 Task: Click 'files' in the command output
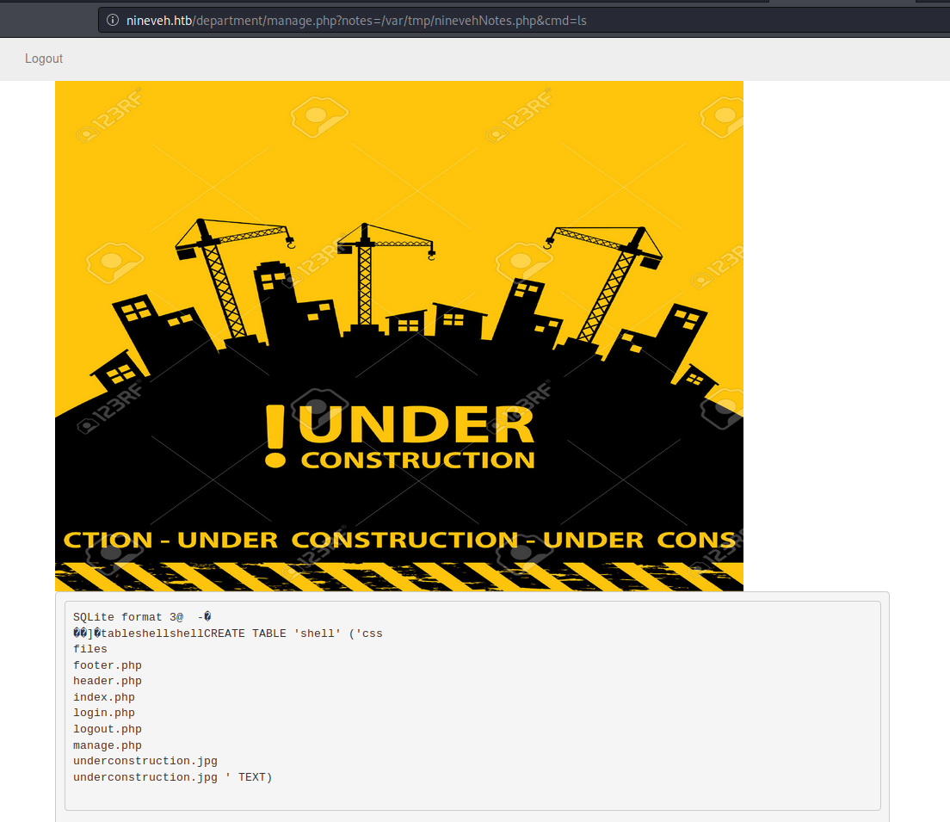pos(90,649)
